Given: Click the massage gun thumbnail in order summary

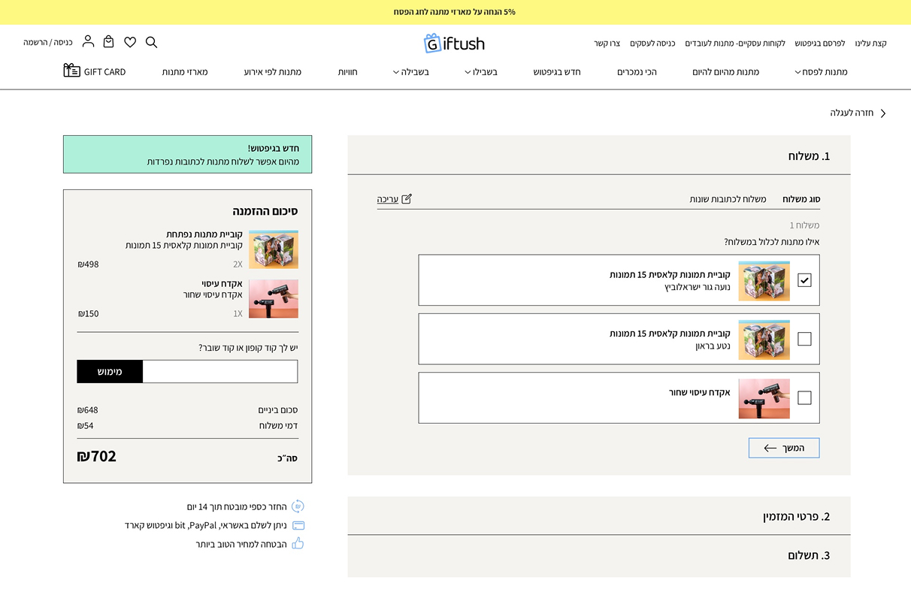Looking at the screenshot, I should (x=274, y=299).
